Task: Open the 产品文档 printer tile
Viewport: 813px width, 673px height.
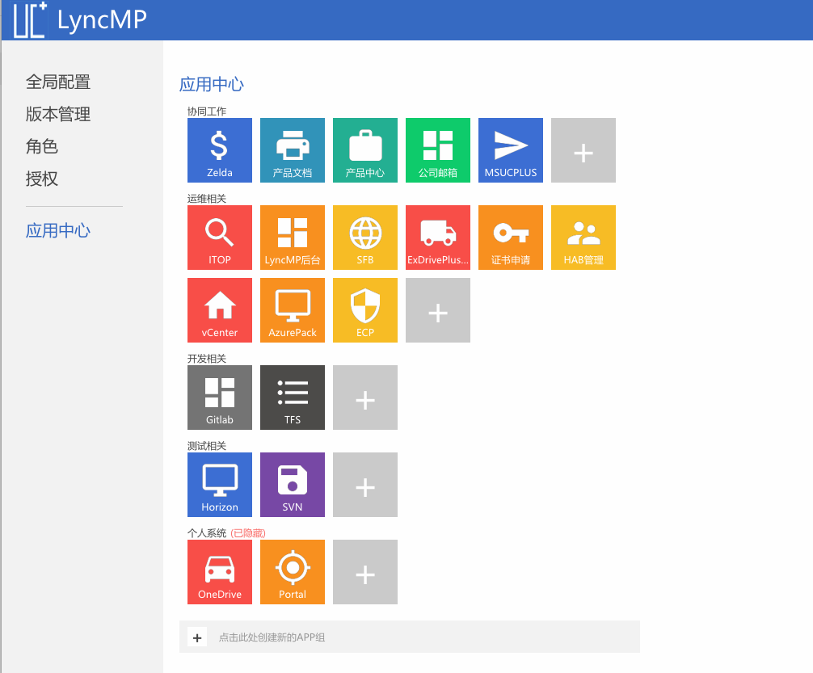Action: point(293,149)
